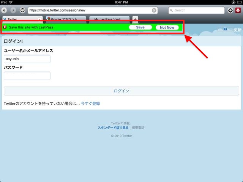Open the blue help icon on the Twitter header

(x=225, y=29)
